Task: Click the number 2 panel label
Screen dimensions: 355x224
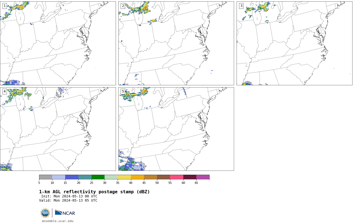Action: tap(123, 6)
